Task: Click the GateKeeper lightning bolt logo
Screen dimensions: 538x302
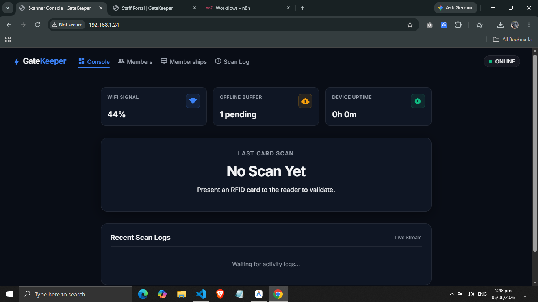Action: click(x=17, y=62)
